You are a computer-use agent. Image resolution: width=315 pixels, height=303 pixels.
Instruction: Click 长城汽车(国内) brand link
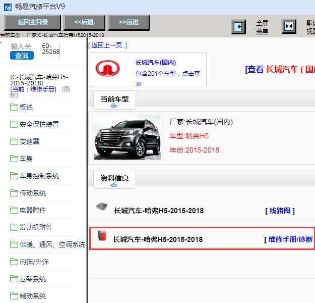156,63
